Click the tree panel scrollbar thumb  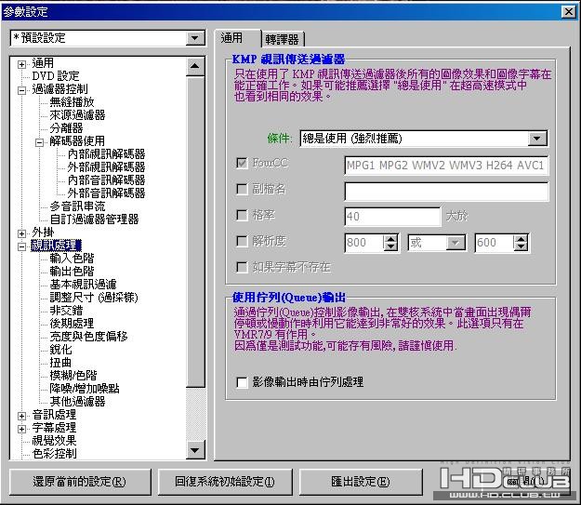click(x=195, y=231)
